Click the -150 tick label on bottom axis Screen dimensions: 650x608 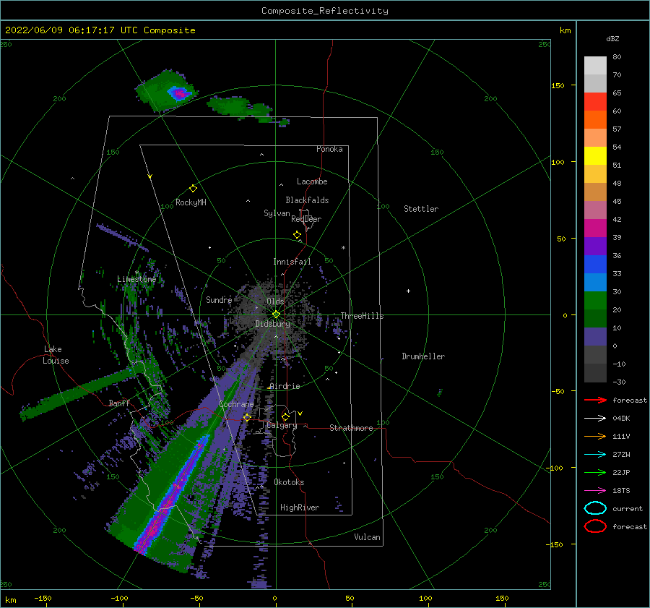(x=43, y=598)
